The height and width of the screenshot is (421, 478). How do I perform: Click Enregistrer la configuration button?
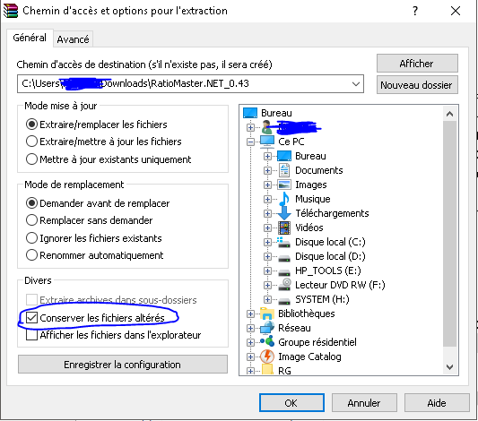[x=123, y=365]
